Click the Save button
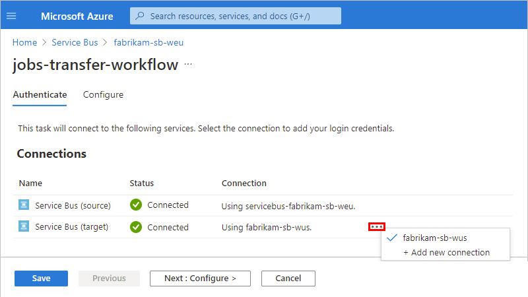 click(x=41, y=279)
